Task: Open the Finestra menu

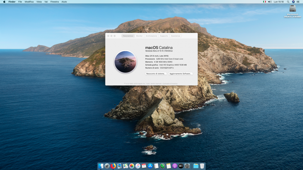Action: tap(55, 2)
